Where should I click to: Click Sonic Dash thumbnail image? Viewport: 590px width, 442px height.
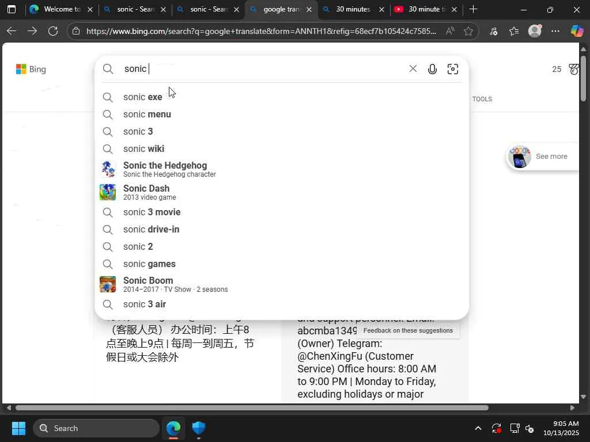108,192
